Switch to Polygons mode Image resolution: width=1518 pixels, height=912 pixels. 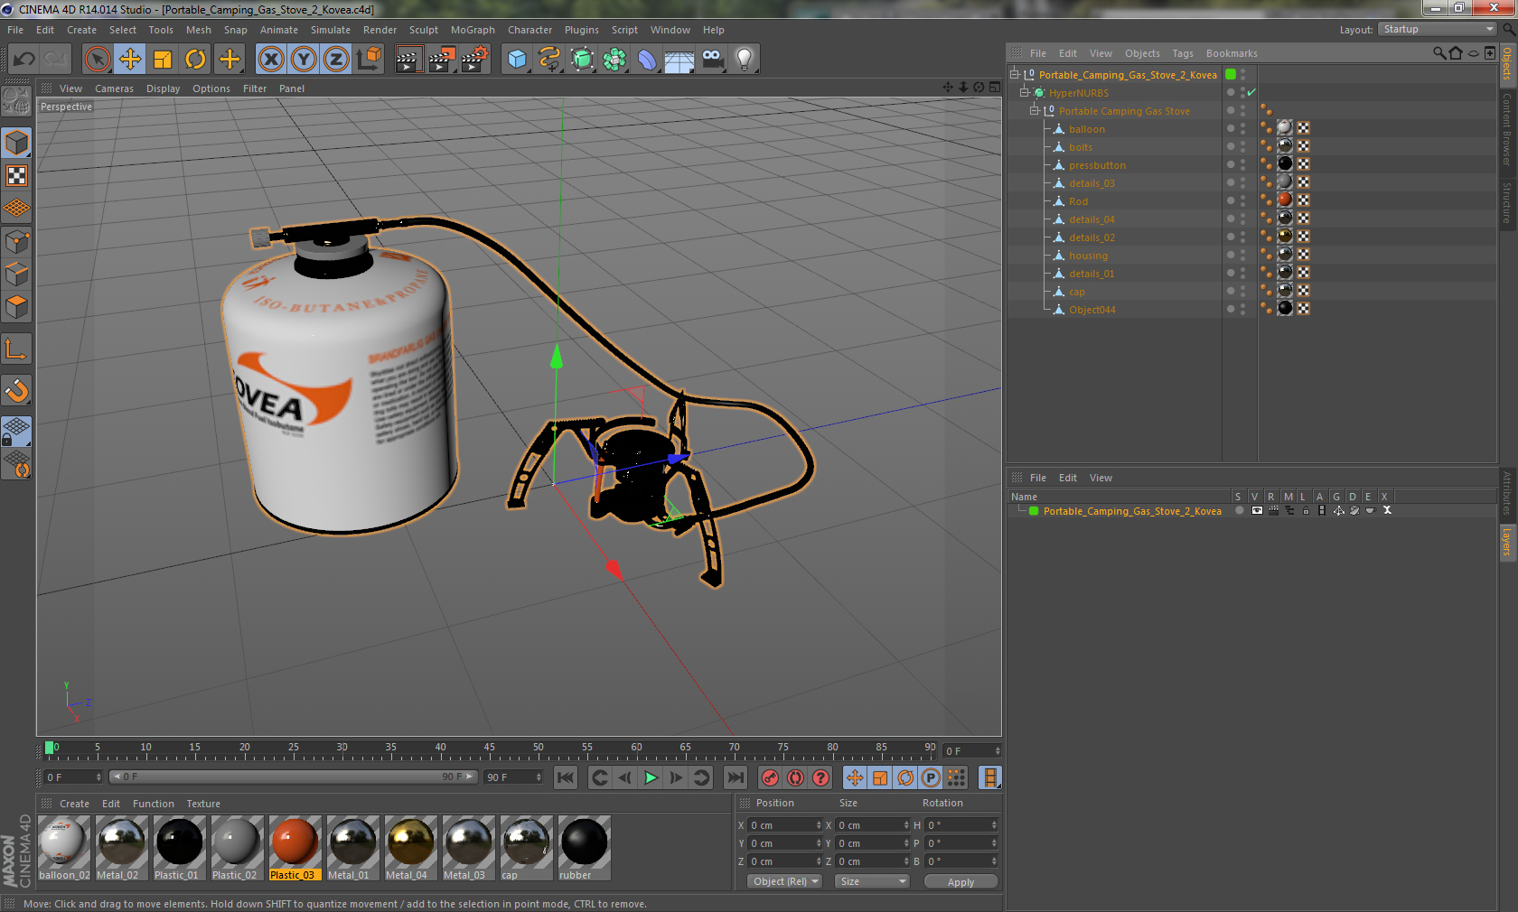[16, 307]
